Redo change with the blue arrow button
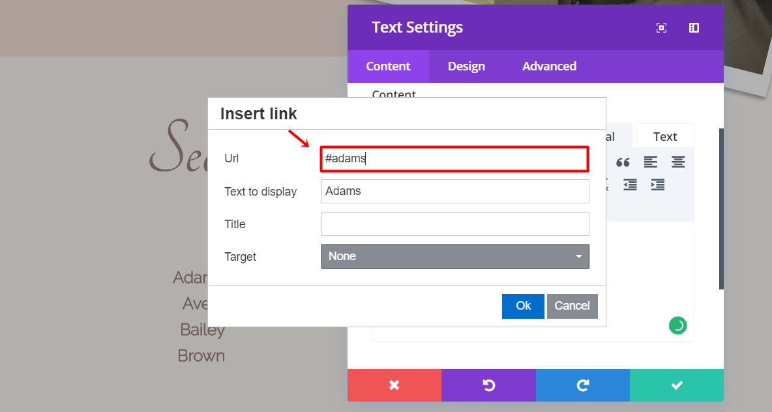The width and height of the screenshot is (772, 412). (583, 385)
